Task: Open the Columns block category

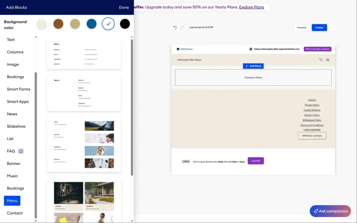Action: [x=15, y=52]
